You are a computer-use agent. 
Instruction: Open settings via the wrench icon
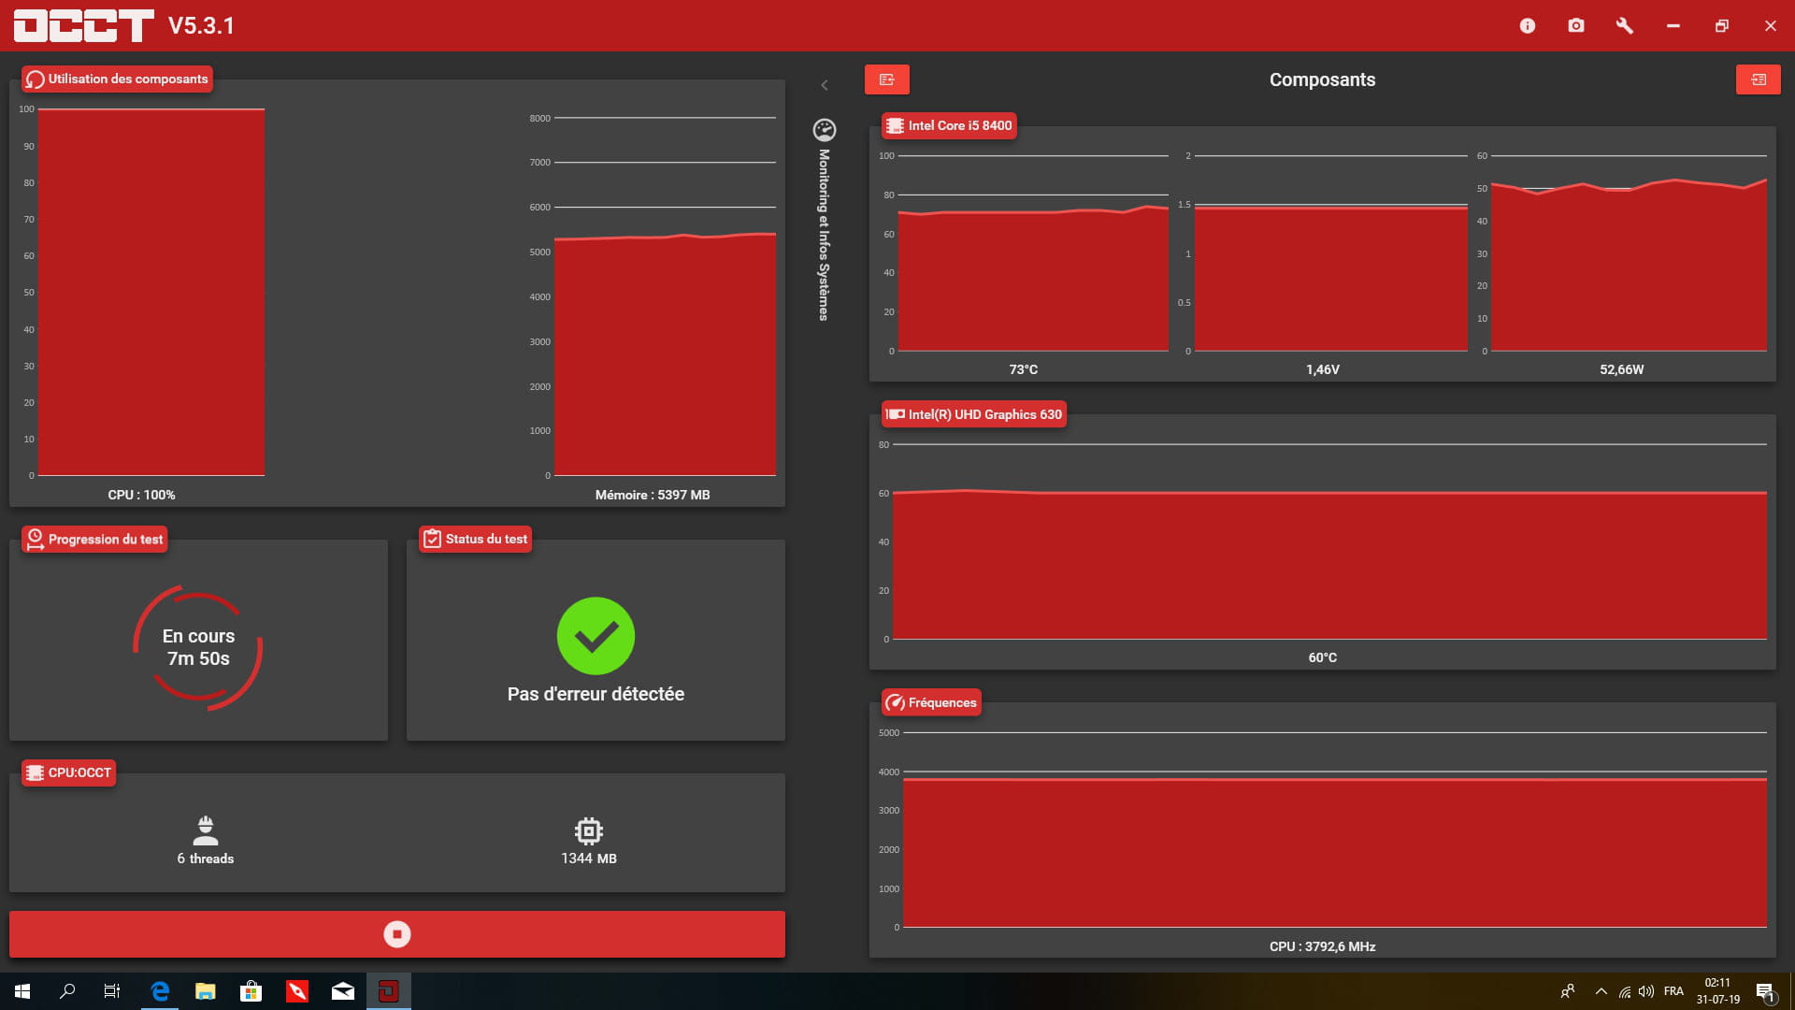(1625, 26)
